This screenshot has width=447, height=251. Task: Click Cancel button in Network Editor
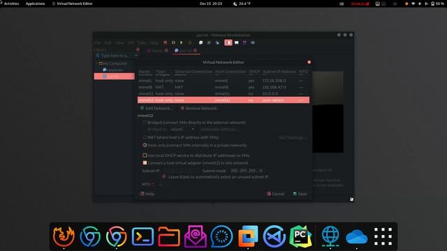click(275, 194)
